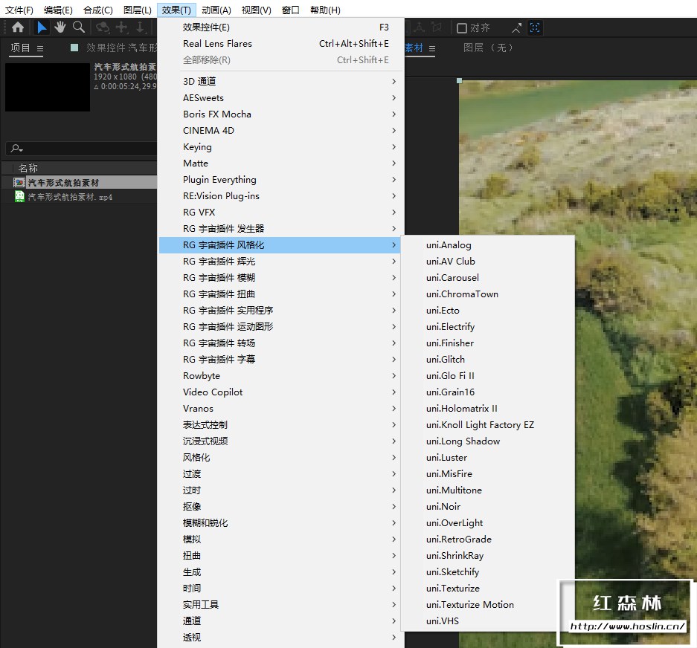Select uni.VHS effect
The image size is (697, 648).
pyautogui.click(x=443, y=621)
